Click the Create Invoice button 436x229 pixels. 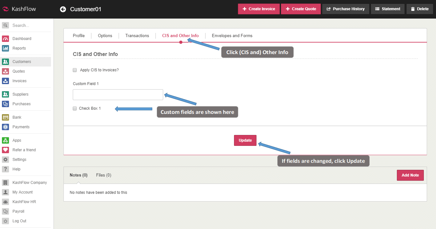pos(259,9)
